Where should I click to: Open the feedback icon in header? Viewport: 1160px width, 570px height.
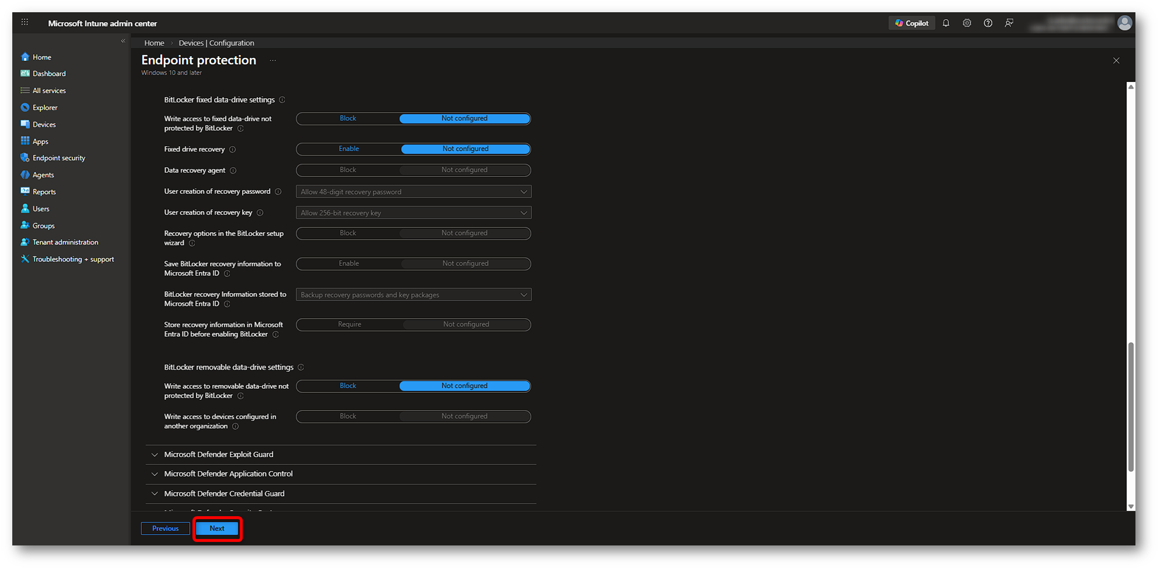1009,23
